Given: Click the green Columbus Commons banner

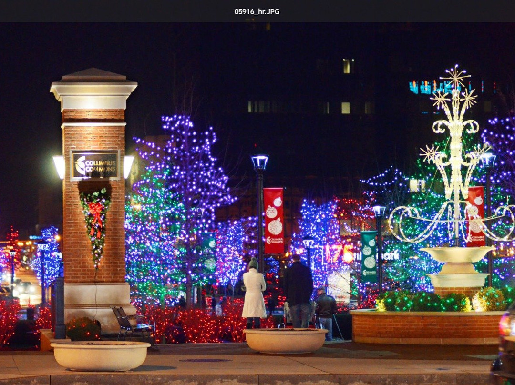Looking at the screenshot, I should click(x=368, y=256).
